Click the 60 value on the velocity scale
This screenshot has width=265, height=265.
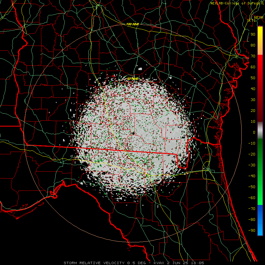(253, 67)
